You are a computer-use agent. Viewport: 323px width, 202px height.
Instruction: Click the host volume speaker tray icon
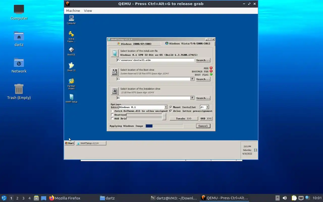285,198
